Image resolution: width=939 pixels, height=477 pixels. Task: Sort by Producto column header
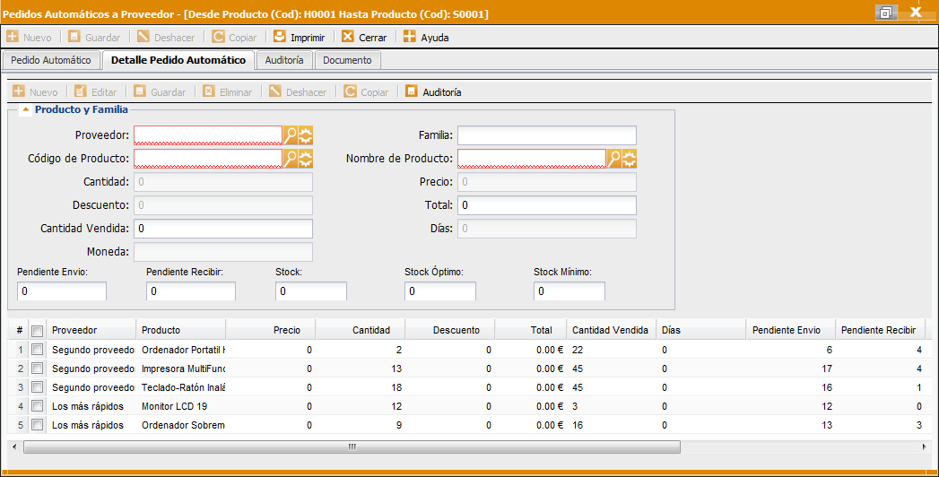[x=181, y=330]
